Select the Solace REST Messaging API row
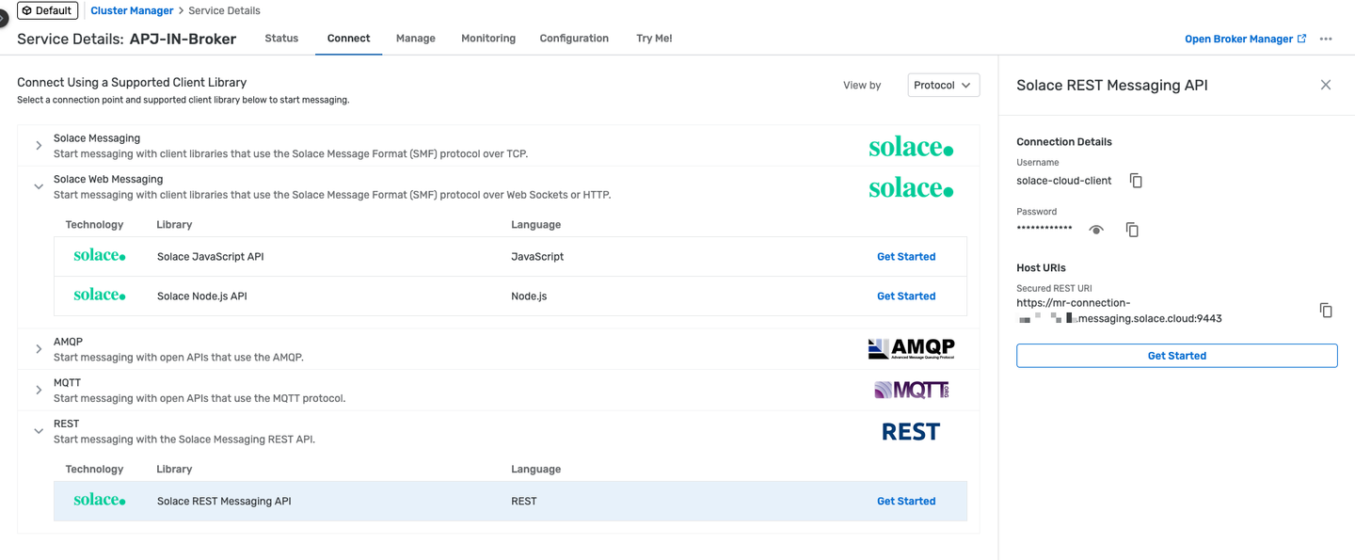The image size is (1355, 560). click(510, 501)
